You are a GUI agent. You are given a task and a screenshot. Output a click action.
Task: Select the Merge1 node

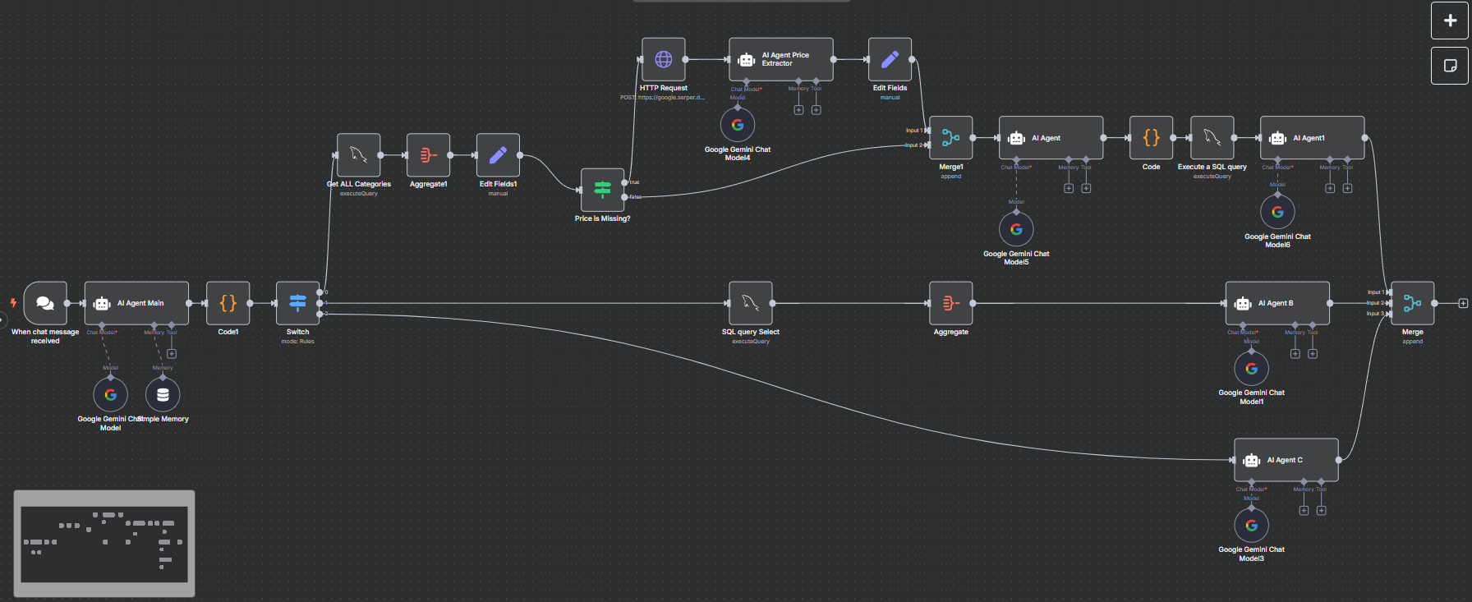coord(951,138)
